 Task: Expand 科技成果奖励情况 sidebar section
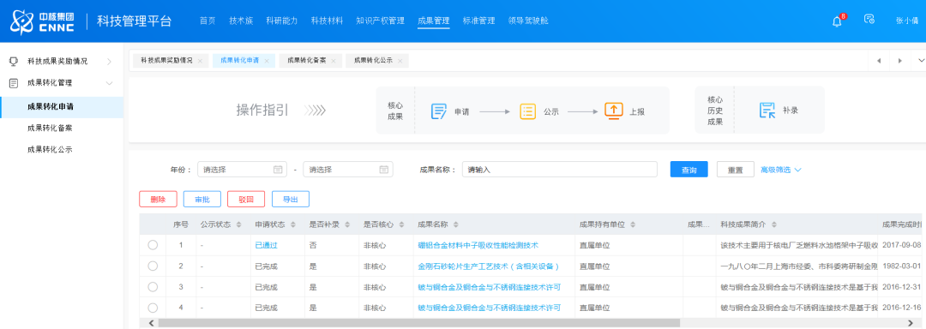(109, 62)
